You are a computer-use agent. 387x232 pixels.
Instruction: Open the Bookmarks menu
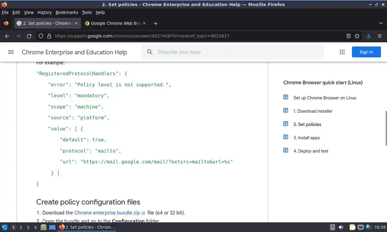coord(67,12)
